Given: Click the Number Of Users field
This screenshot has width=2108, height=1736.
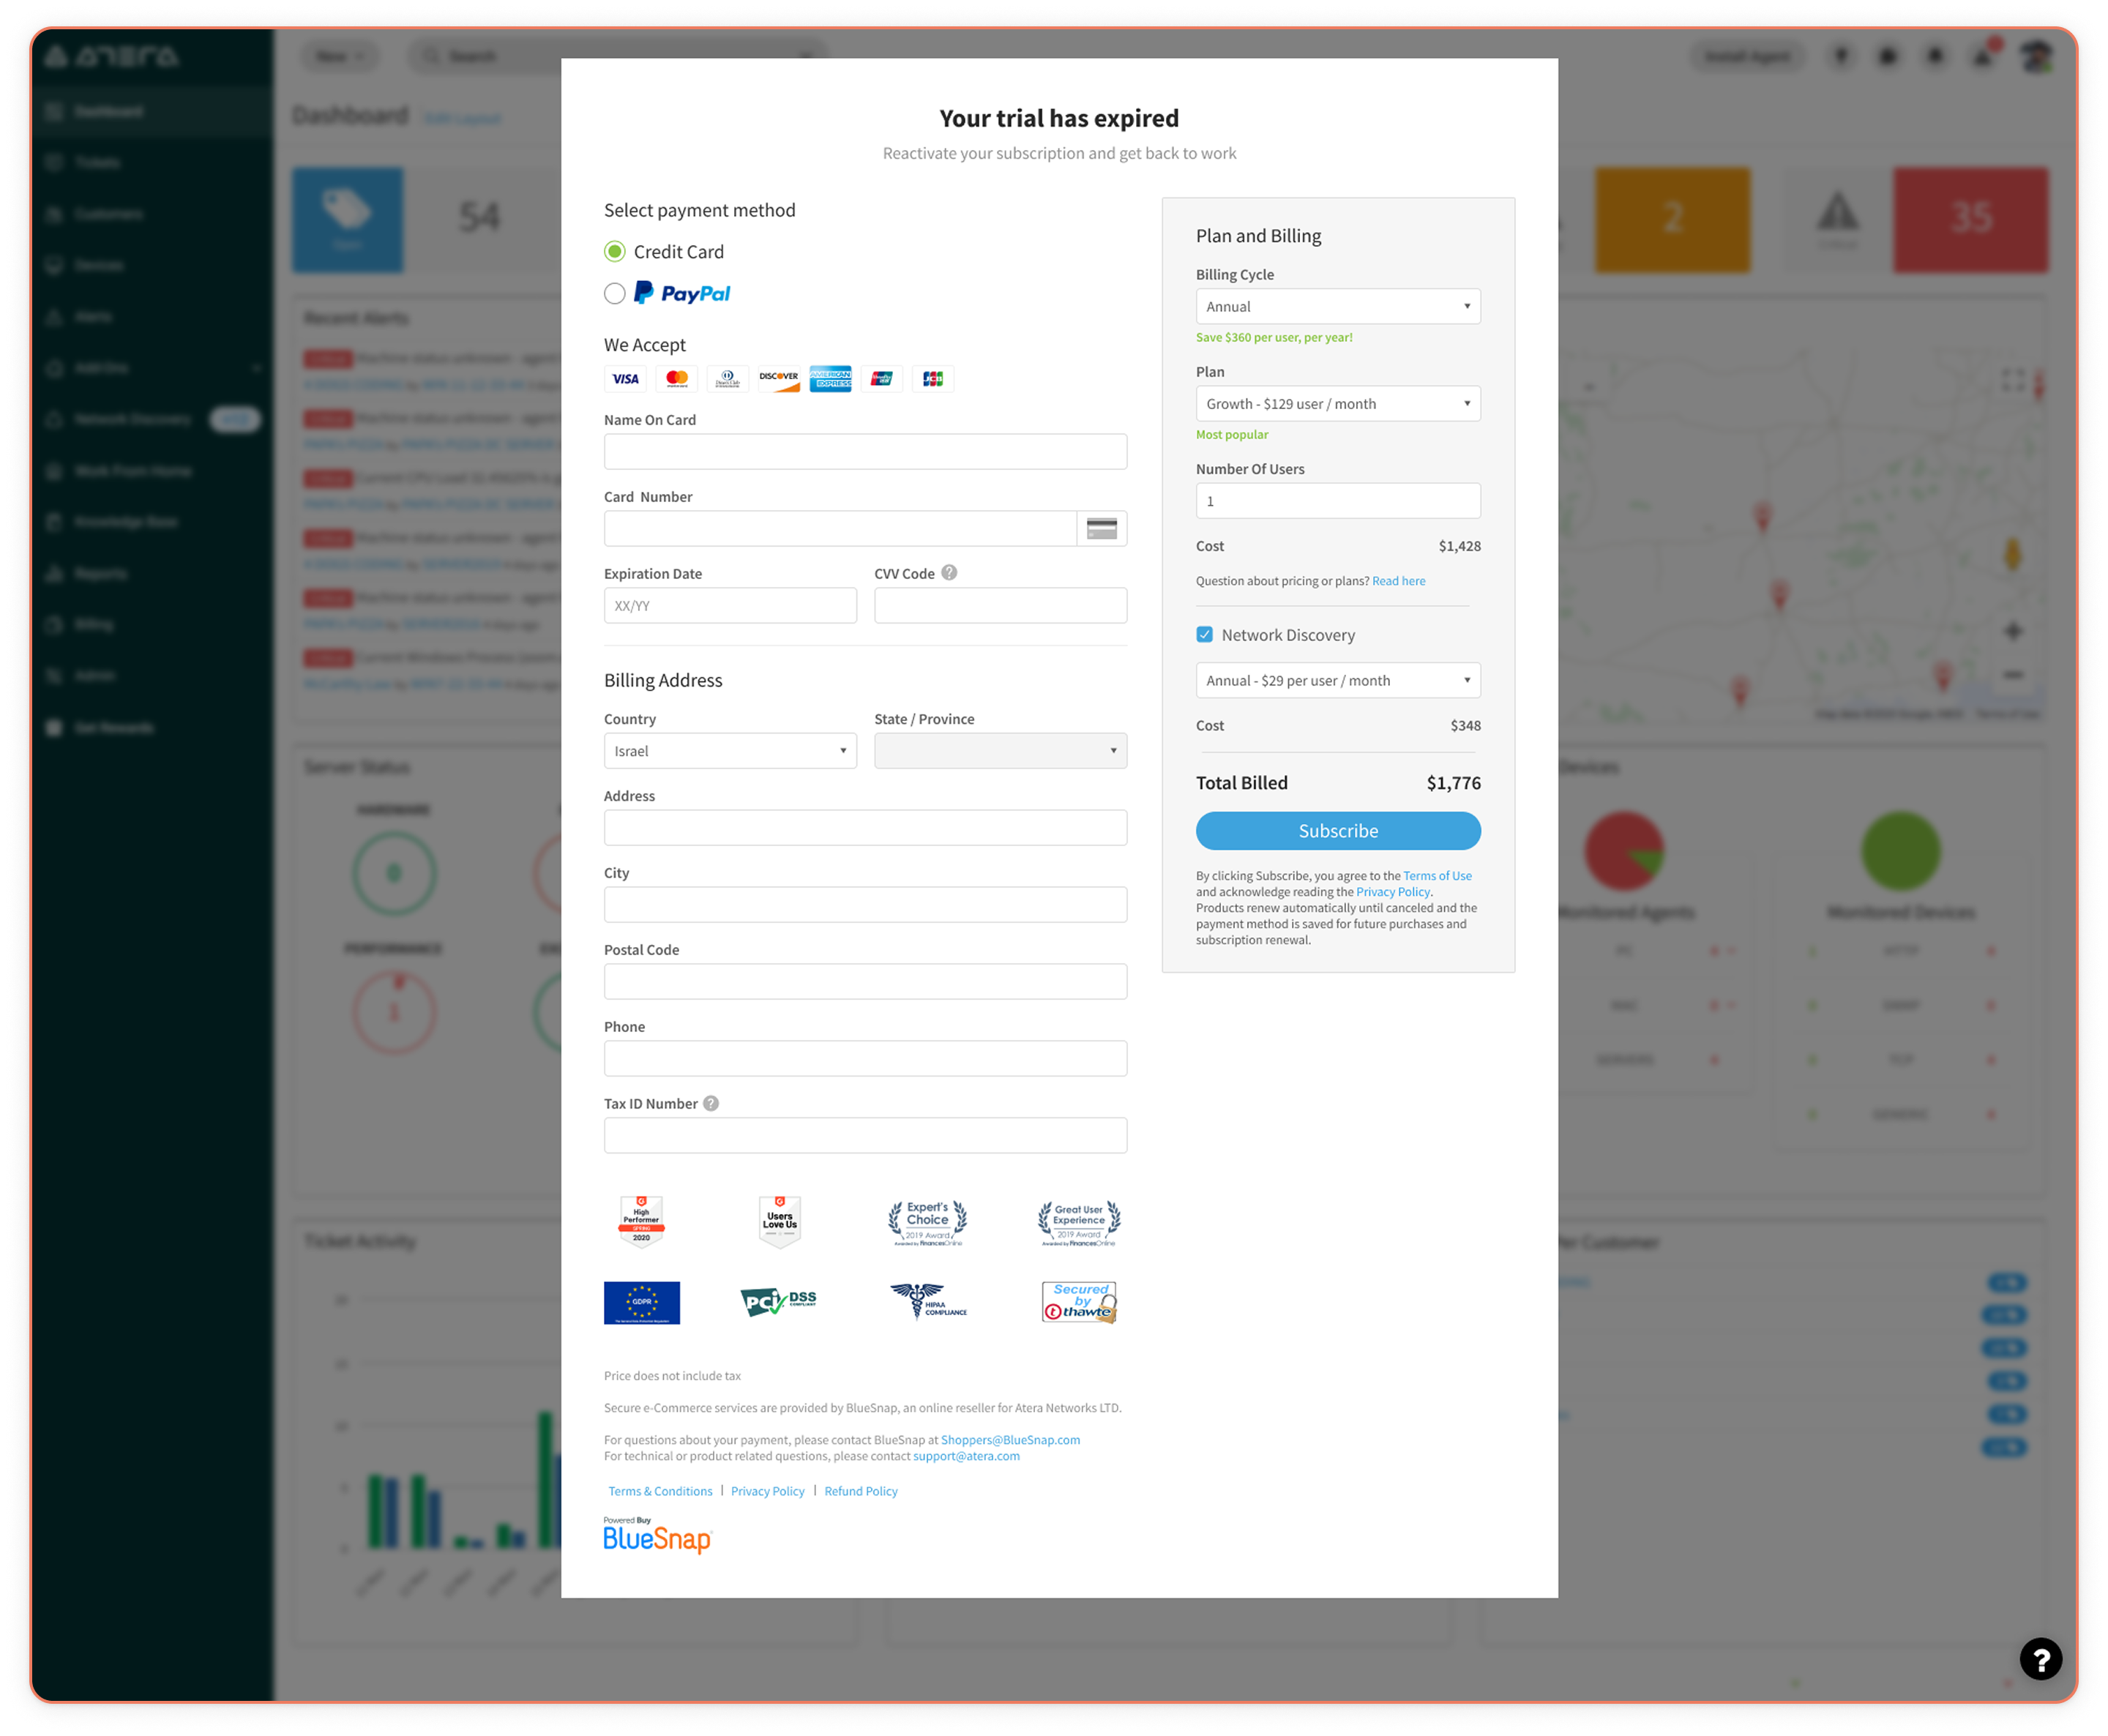Looking at the screenshot, I should coord(1338,501).
